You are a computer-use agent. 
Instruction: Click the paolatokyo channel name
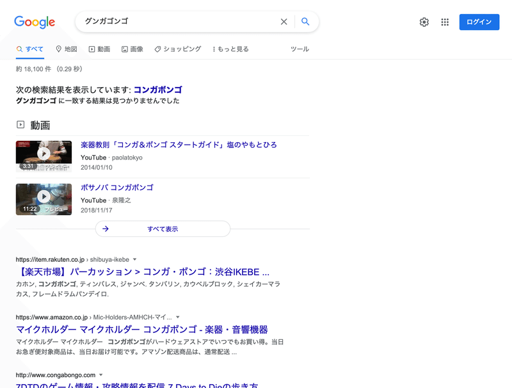(127, 158)
